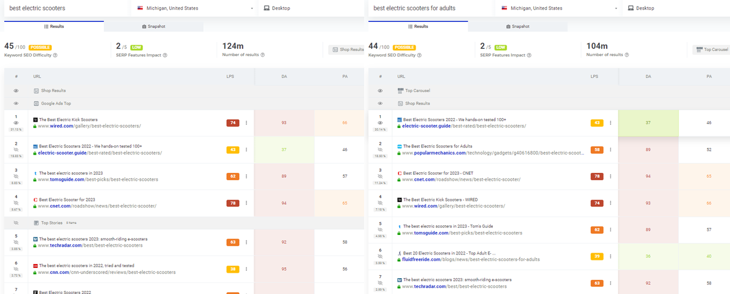Open www.wired.com link in left panel row 1
Screen dimensions: 730x294
(x=89, y=126)
